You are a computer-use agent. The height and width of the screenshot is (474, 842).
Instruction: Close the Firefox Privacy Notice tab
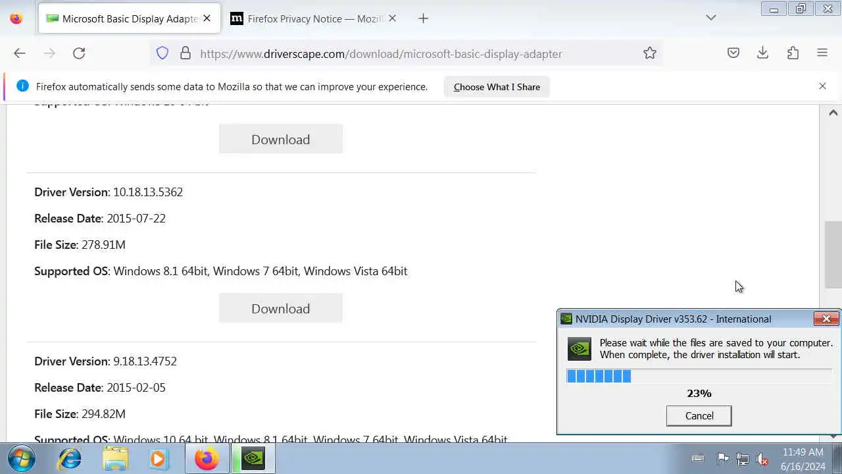392,18
